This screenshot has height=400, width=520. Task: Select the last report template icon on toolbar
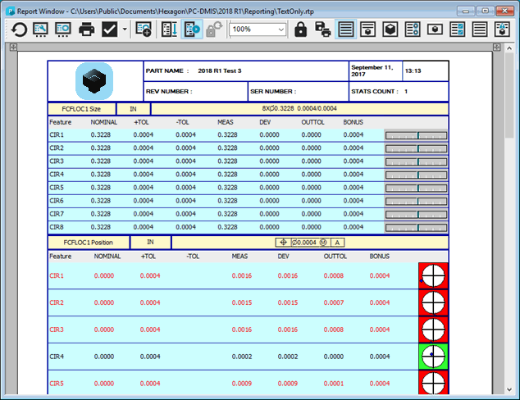(x=503, y=30)
